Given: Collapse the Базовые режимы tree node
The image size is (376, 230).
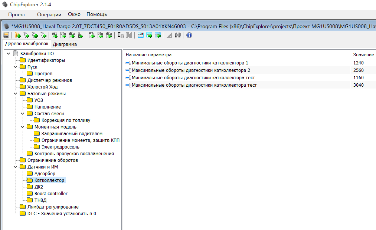Looking at the screenshot, I should pos(16,94).
